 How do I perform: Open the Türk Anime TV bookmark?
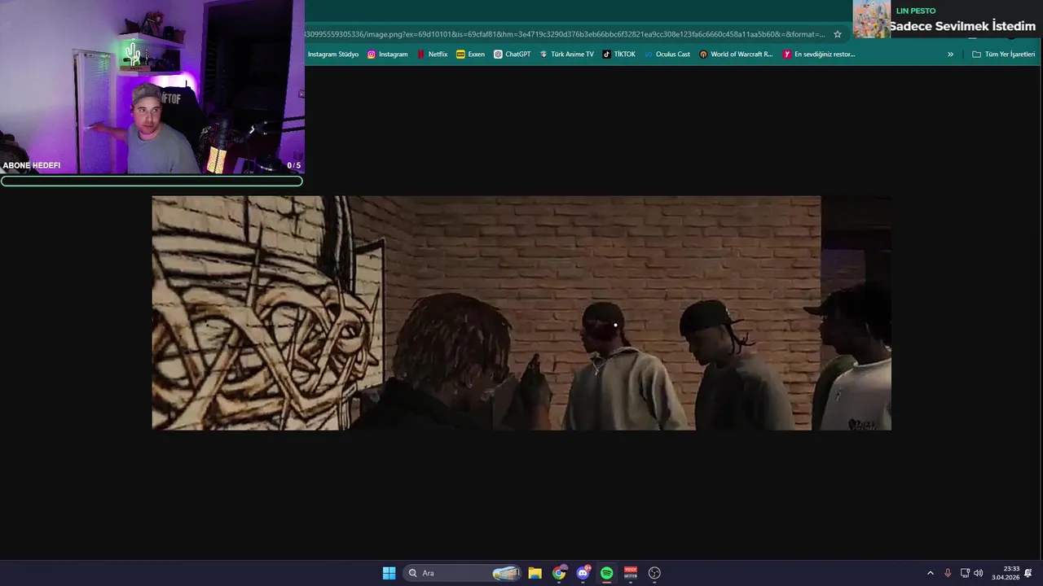coord(566,55)
